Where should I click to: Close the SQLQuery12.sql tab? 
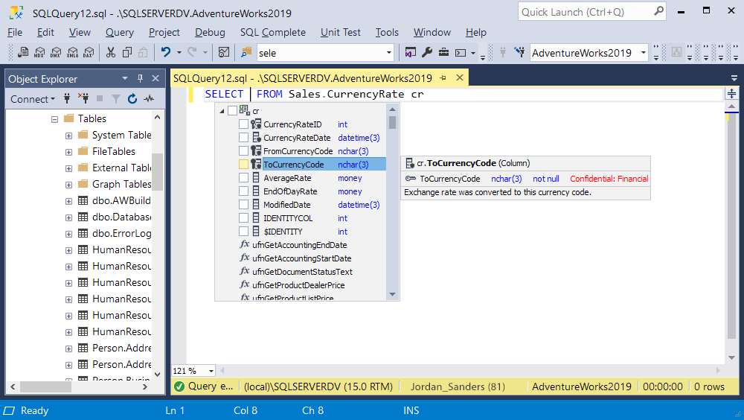[x=460, y=78]
